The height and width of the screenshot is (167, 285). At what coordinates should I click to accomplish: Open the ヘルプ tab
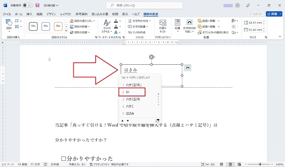(136, 14)
